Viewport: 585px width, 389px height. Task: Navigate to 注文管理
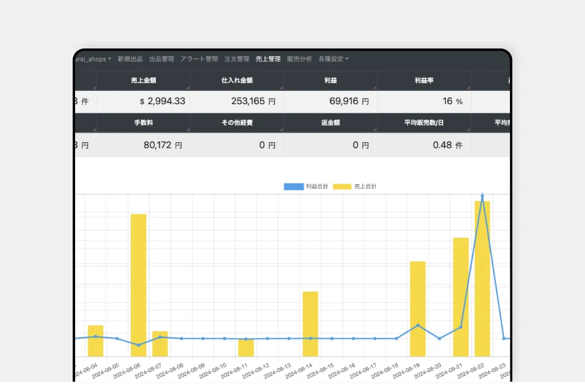tap(237, 59)
